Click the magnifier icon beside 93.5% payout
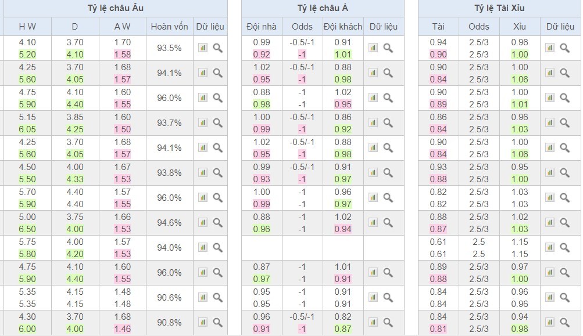This screenshot has width=583, height=336. click(x=217, y=48)
